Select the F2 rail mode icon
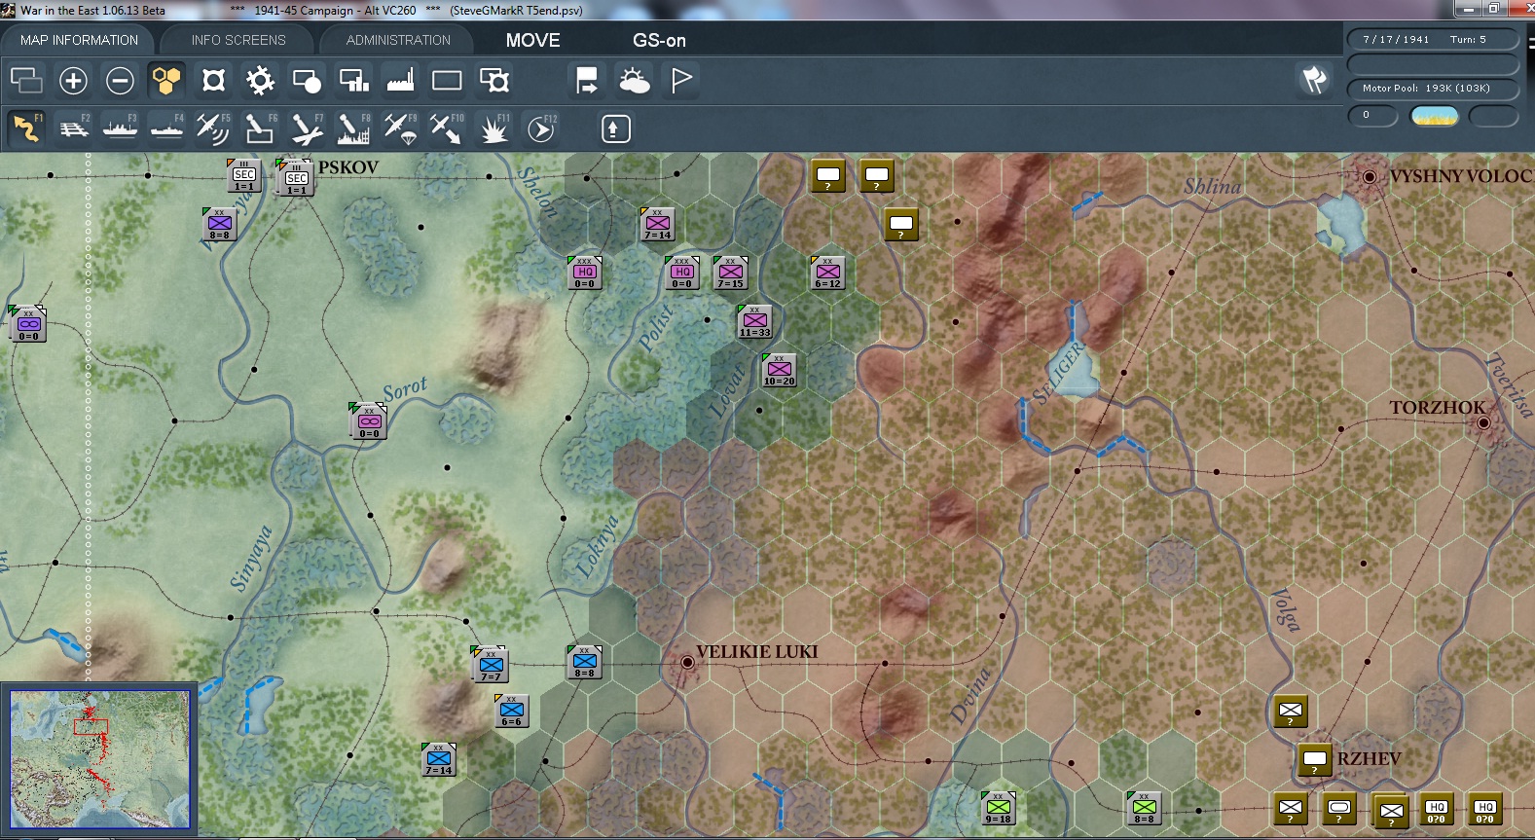Viewport: 1535px width, 840px height. [74, 128]
